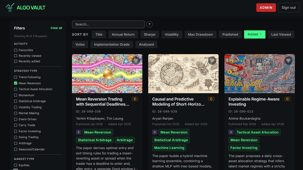Enable the Swing Trading checkbox
The image size is (303, 170).
point(16,137)
